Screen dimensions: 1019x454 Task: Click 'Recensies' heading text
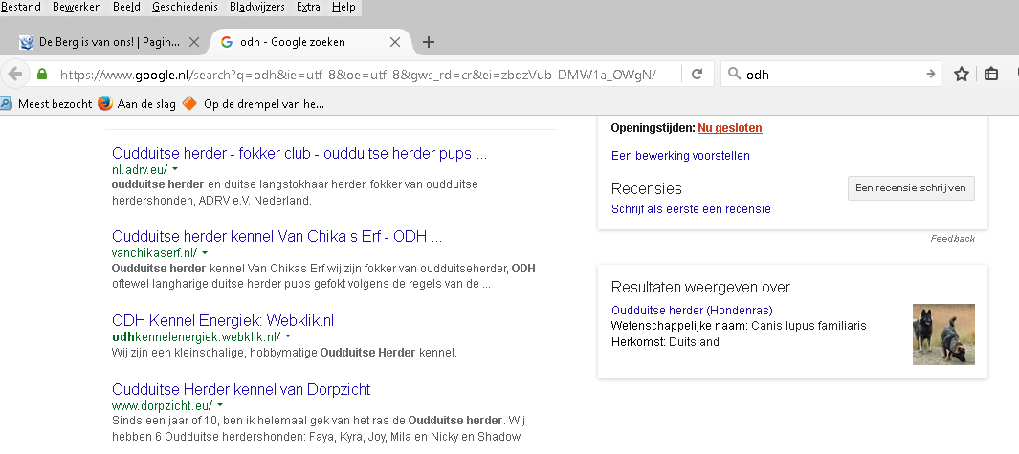coord(647,188)
